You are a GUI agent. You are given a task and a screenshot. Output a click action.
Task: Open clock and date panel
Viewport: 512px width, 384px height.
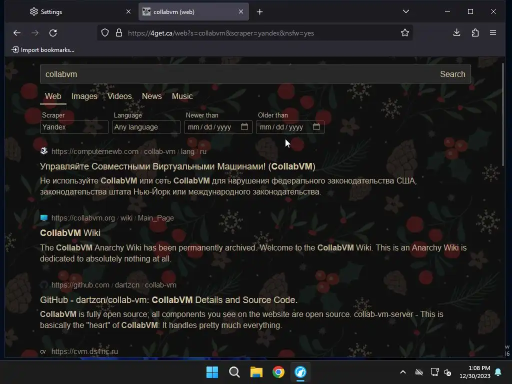475,372
